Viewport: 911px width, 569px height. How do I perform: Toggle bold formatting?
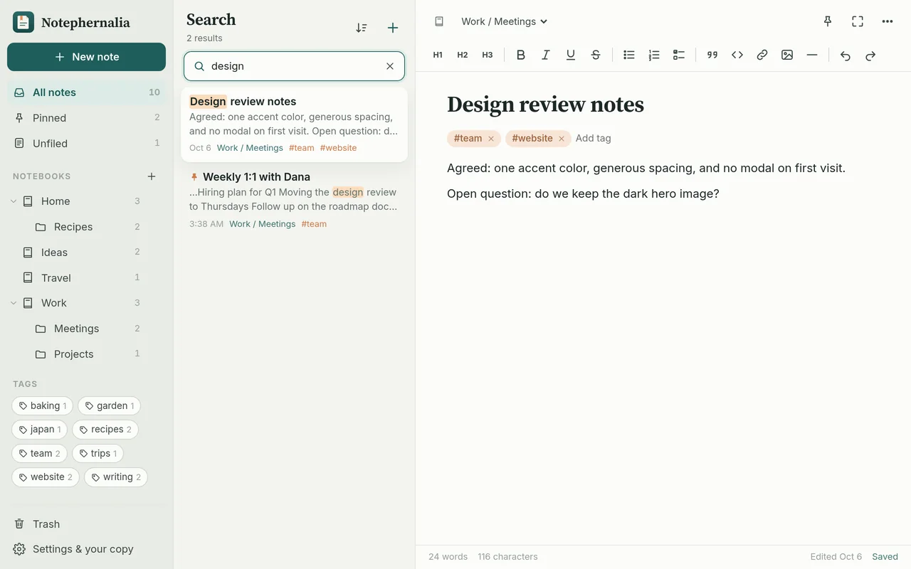pyautogui.click(x=521, y=55)
